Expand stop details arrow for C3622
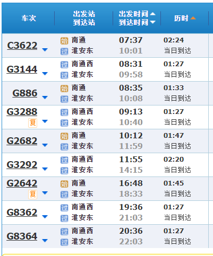Viewport: 213px width, 256px height. pos(45,50)
